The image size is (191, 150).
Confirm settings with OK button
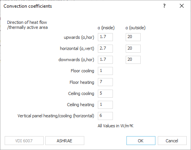141,141
